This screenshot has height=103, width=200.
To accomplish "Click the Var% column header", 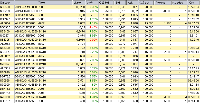I will tap(92, 3).
